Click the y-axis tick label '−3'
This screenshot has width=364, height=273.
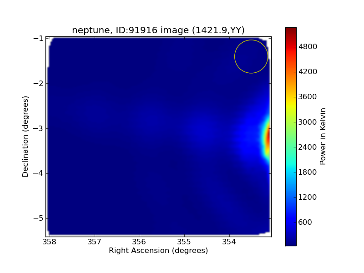[x=38, y=128]
